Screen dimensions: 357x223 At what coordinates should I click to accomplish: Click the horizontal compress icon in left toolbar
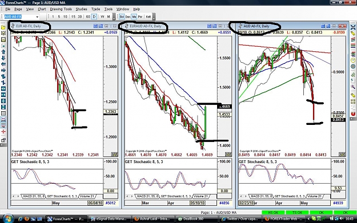[x=3, y=95]
